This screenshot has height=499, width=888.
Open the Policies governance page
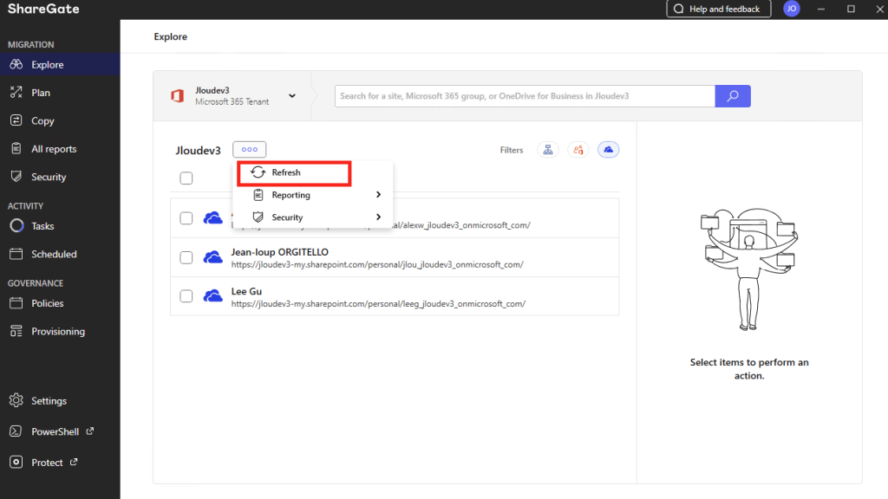(60, 303)
